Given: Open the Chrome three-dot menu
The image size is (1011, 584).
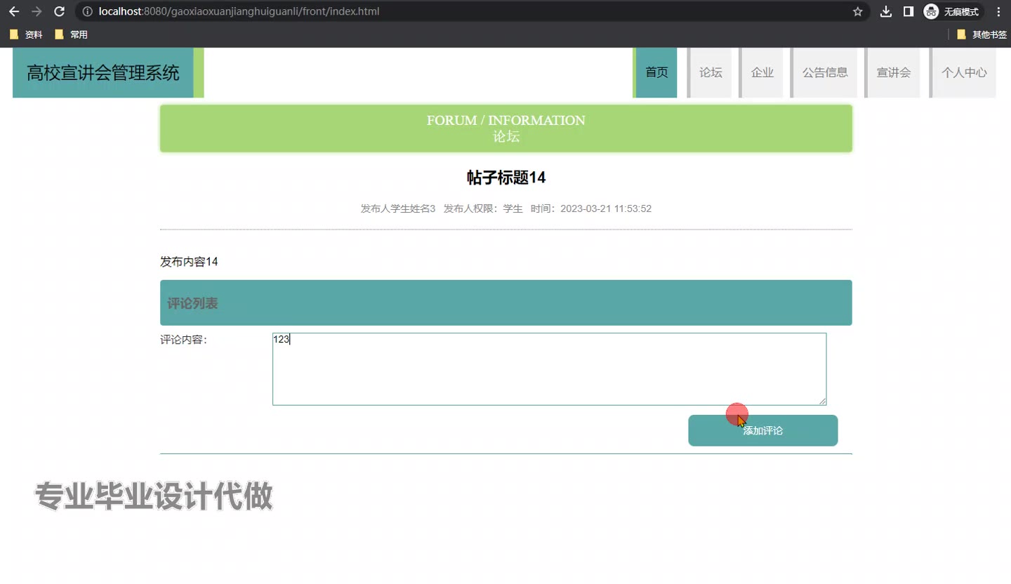Looking at the screenshot, I should tap(998, 11).
